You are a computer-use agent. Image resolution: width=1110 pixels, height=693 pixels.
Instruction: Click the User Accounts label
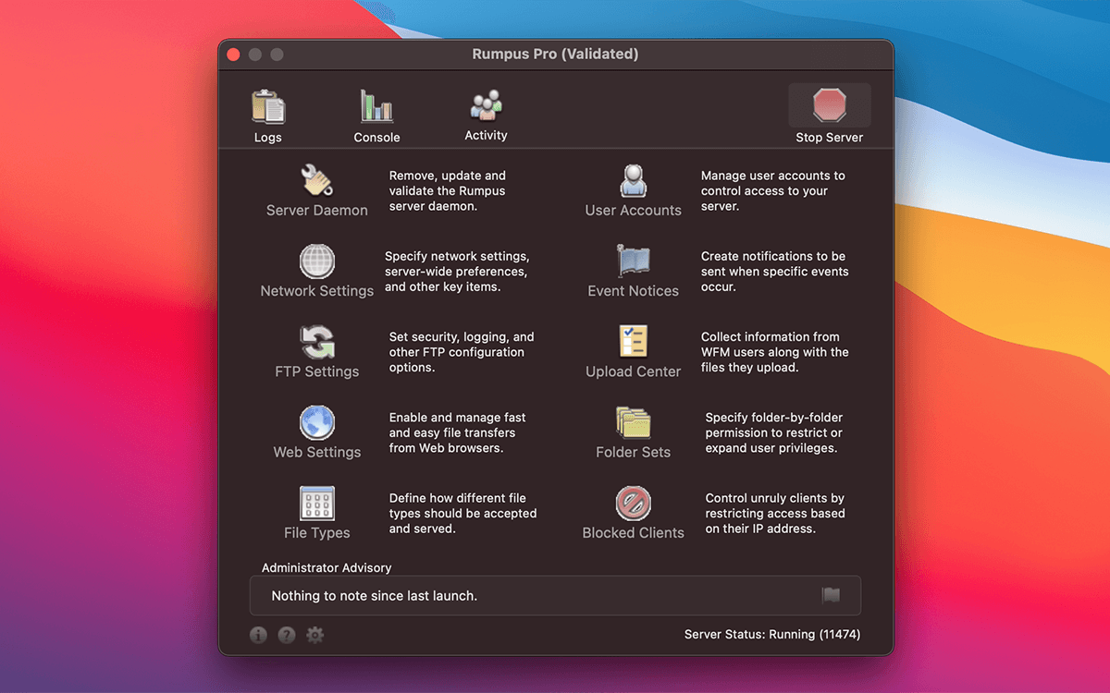tap(634, 211)
